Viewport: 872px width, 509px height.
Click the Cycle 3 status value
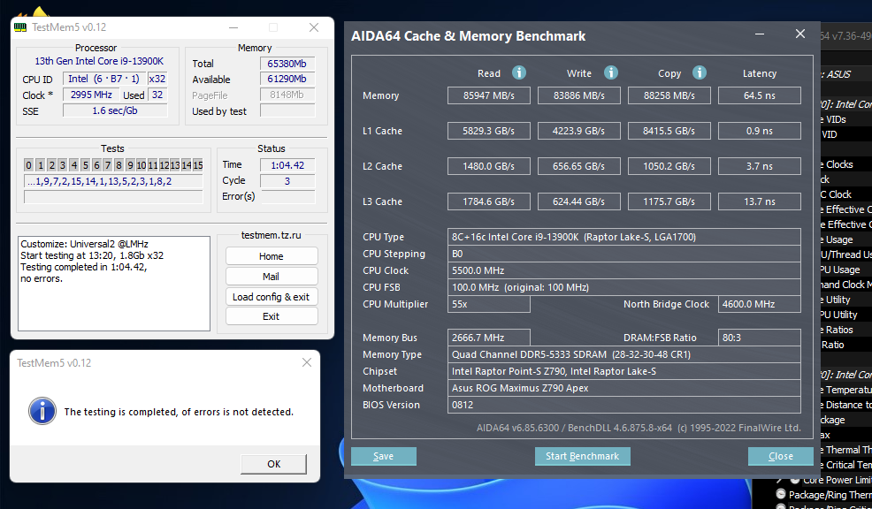coord(287,181)
